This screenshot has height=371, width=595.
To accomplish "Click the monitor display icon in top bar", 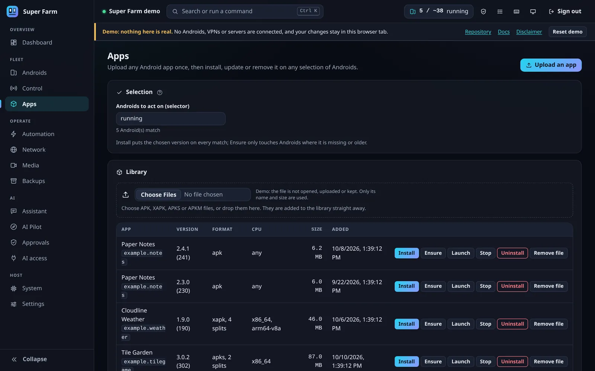I will coord(533,12).
